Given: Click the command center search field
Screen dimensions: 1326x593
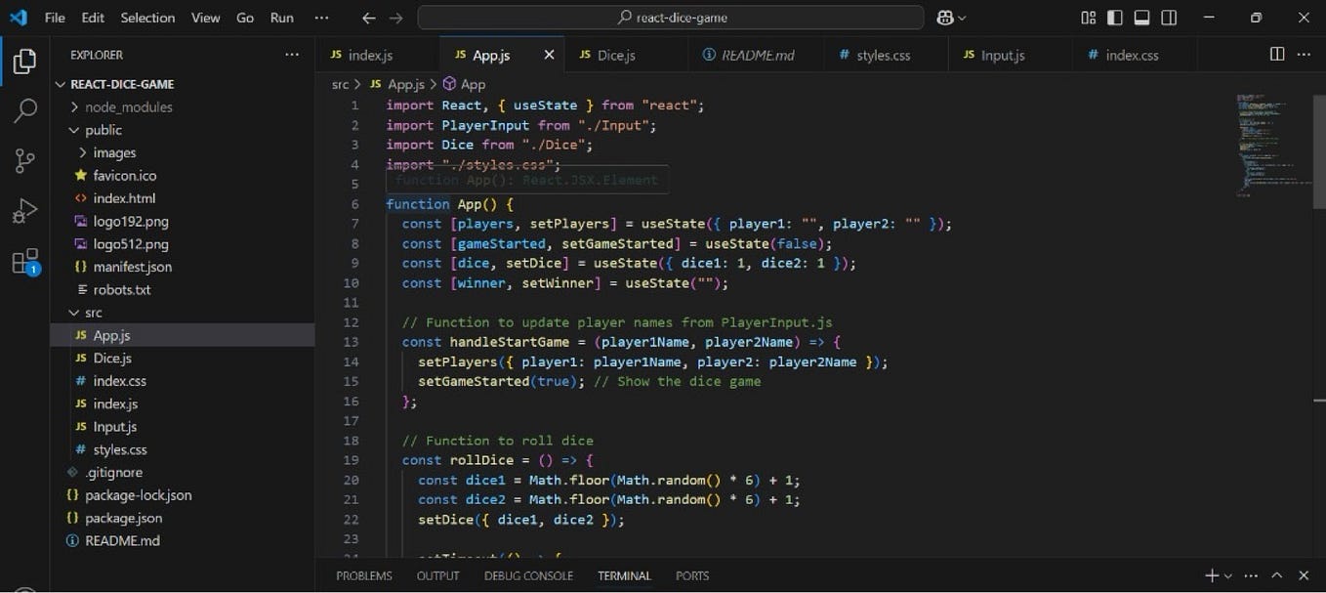Looking at the screenshot, I should pos(670,17).
